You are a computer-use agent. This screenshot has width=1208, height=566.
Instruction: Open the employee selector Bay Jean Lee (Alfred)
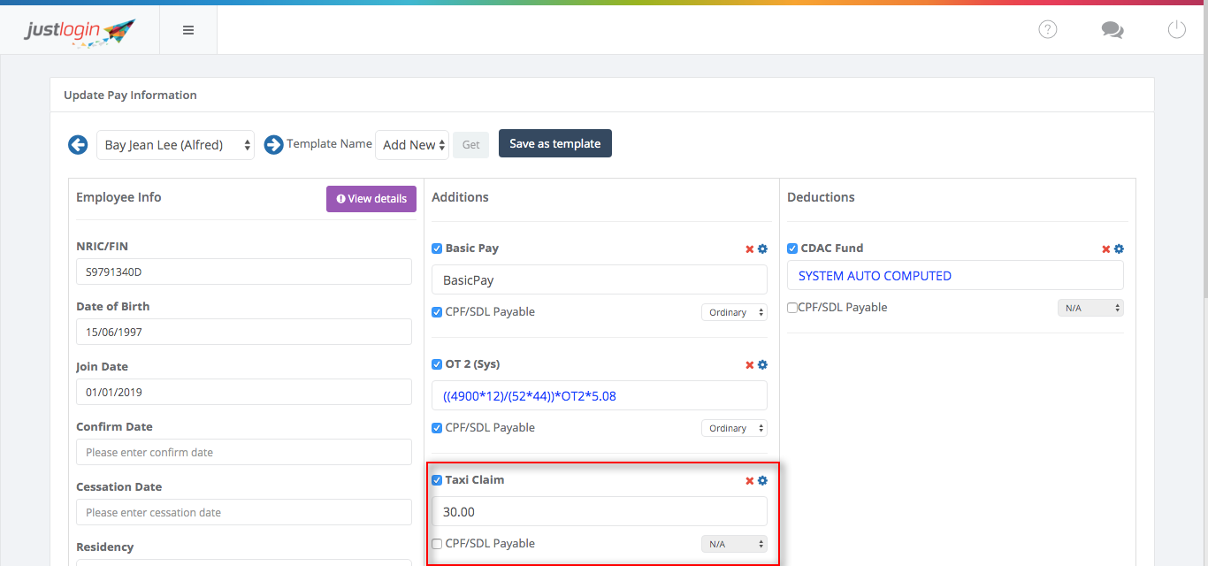coord(175,145)
